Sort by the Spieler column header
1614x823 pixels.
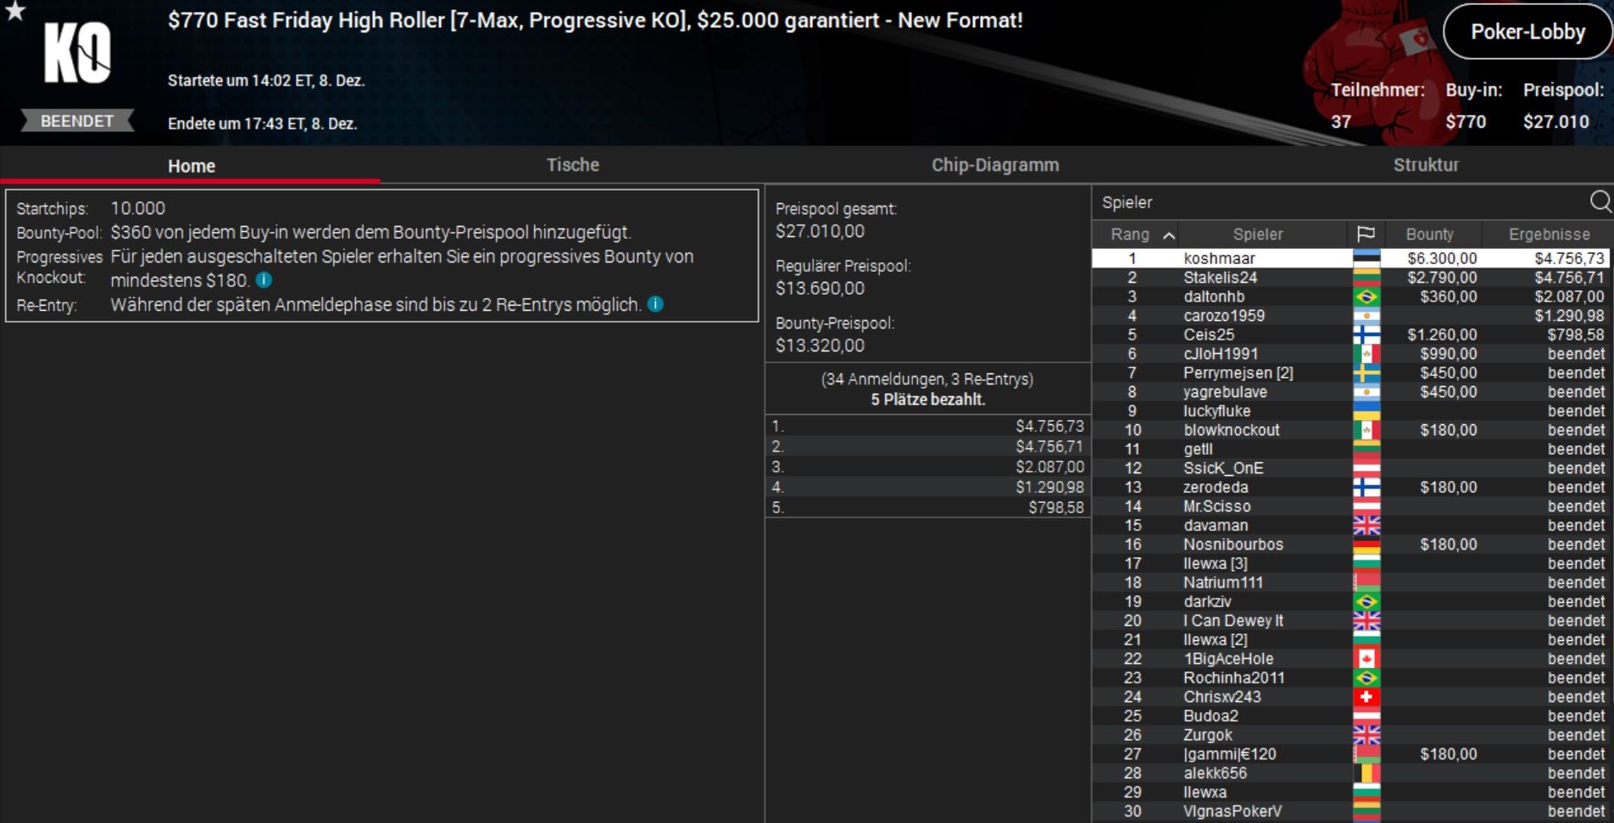pyautogui.click(x=1257, y=235)
